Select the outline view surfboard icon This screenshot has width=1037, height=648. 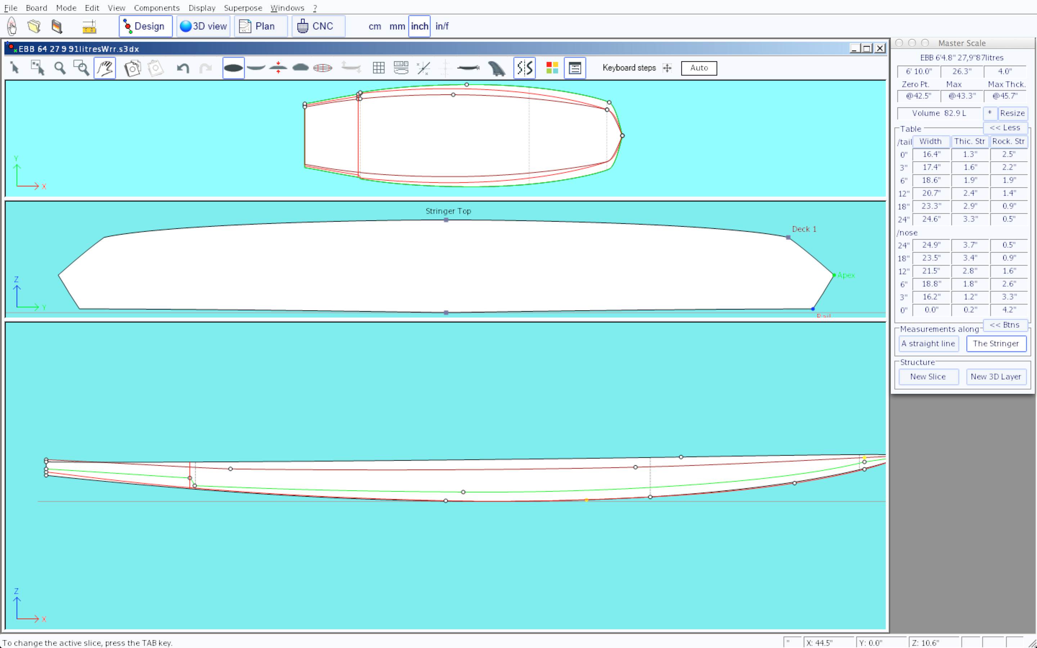pyautogui.click(x=234, y=68)
